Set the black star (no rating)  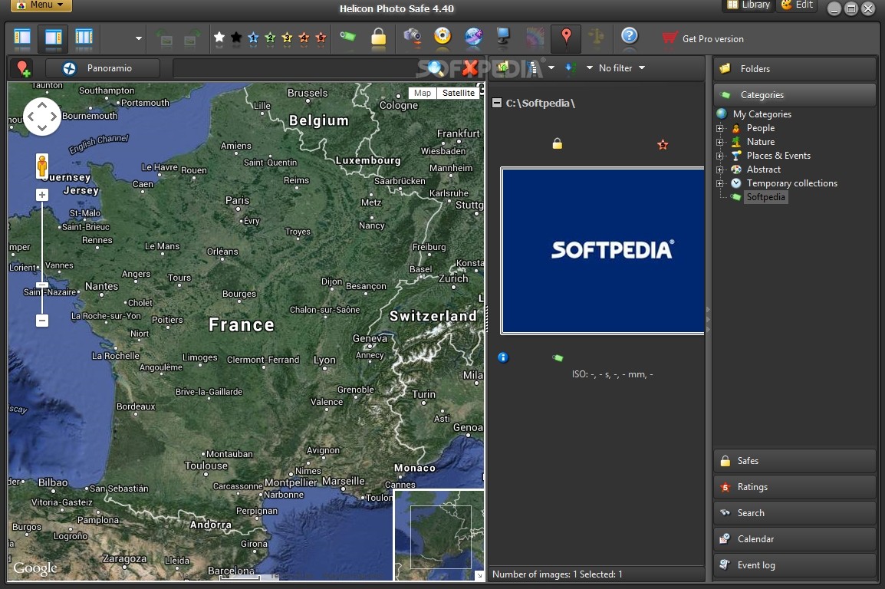click(236, 38)
